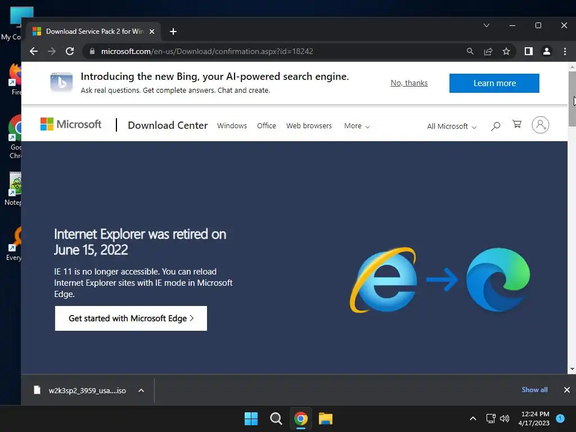The image size is (576, 432).
Task: Open the tab search chevron in title bar
Action: pyautogui.click(x=487, y=25)
